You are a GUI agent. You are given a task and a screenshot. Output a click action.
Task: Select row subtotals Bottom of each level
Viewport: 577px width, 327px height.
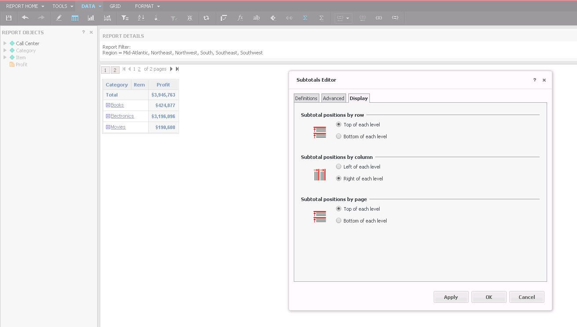(x=339, y=136)
